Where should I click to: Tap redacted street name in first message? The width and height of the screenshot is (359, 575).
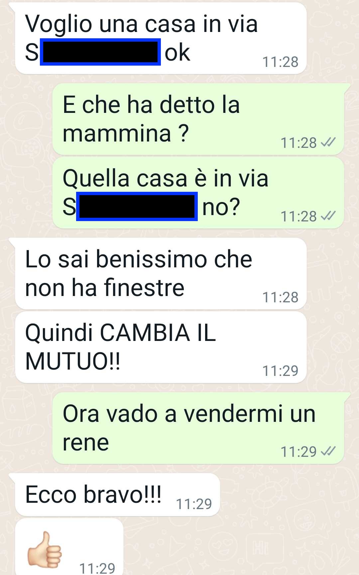pyautogui.click(x=100, y=52)
